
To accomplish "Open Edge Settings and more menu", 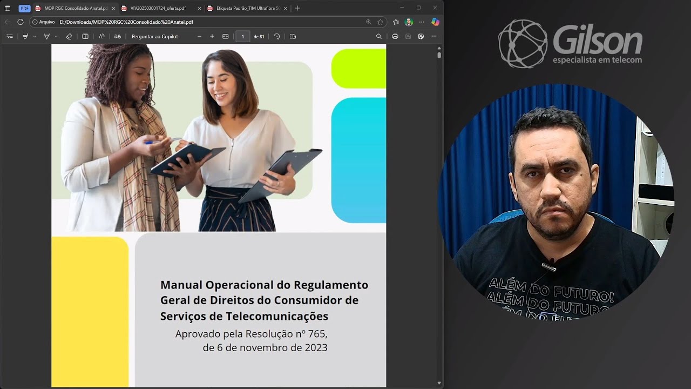I will click(422, 22).
